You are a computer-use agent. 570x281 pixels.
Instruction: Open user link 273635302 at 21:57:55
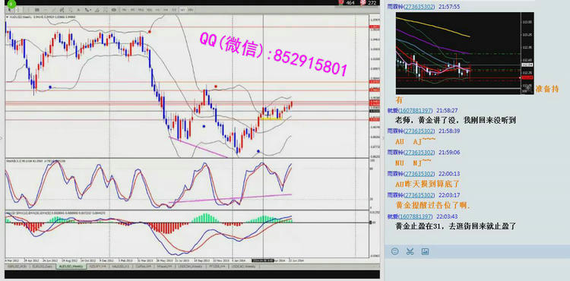[418, 7]
